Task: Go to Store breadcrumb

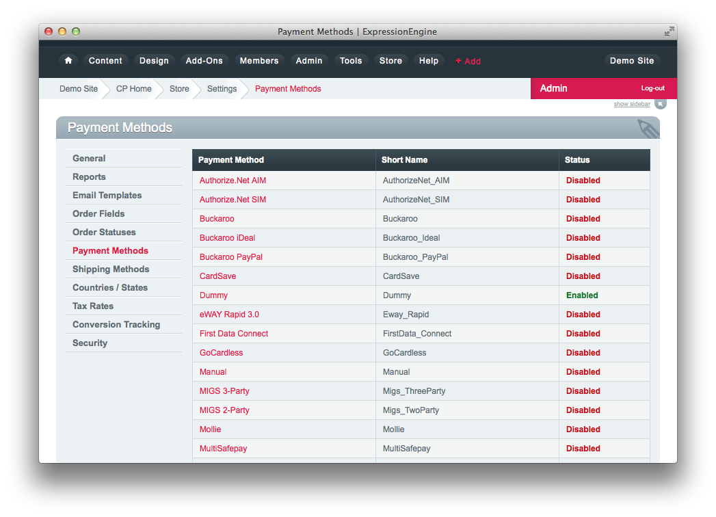Action: pos(179,89)
